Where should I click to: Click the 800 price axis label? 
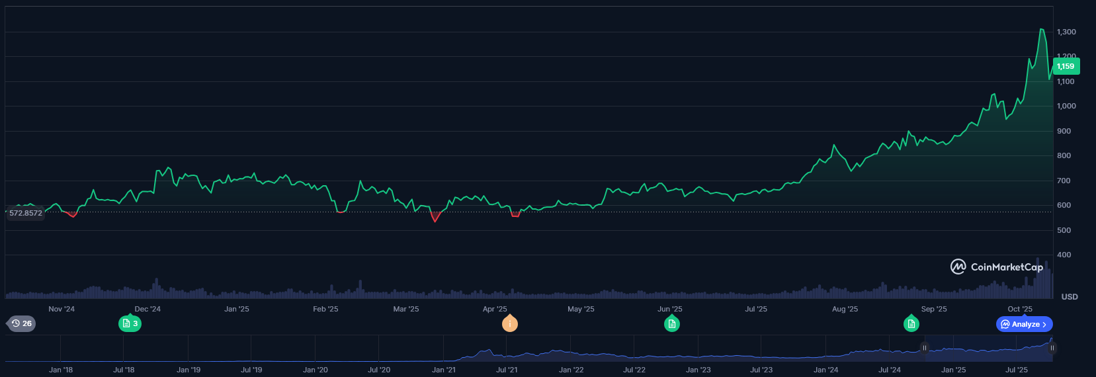pyautogui.click(x=1064, y=155)
